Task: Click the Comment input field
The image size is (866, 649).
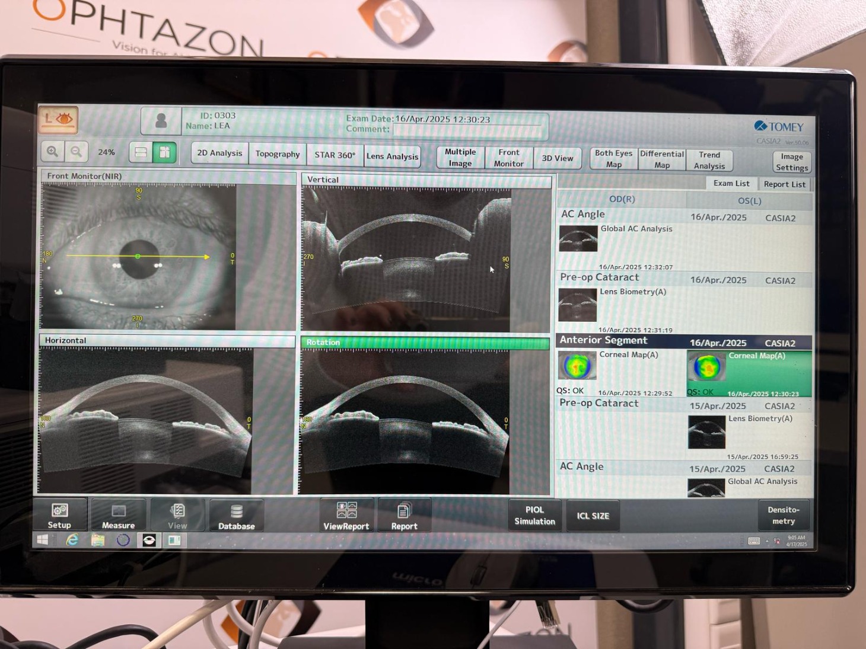Action: click(x=470, y=129)
